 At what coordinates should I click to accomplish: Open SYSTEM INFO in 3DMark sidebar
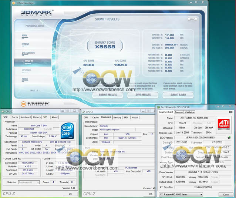pos(28,53)
